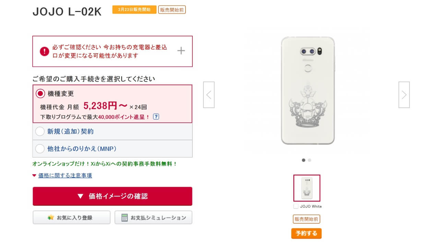Screen dimensions: 439x247
Task: Expand 価格に関する注意事項 link
Action: (65, 175)
